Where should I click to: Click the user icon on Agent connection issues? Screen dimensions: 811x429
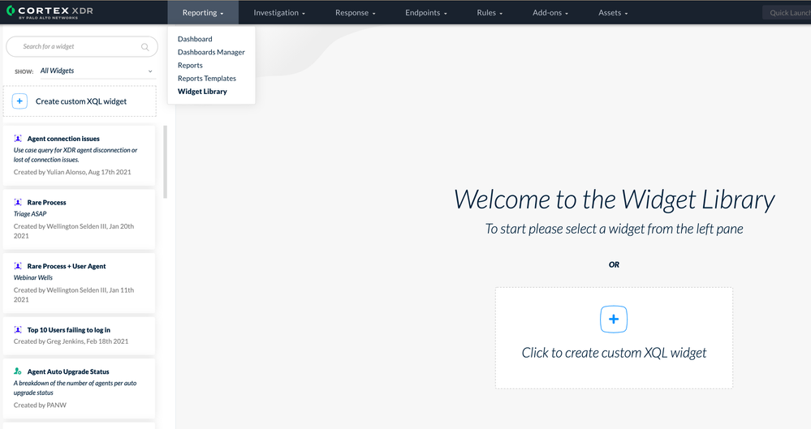coord(18,139)
